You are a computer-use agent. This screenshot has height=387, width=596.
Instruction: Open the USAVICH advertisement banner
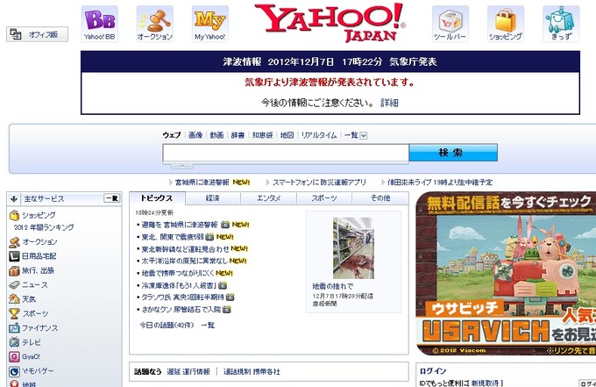(x=506, y=274)
